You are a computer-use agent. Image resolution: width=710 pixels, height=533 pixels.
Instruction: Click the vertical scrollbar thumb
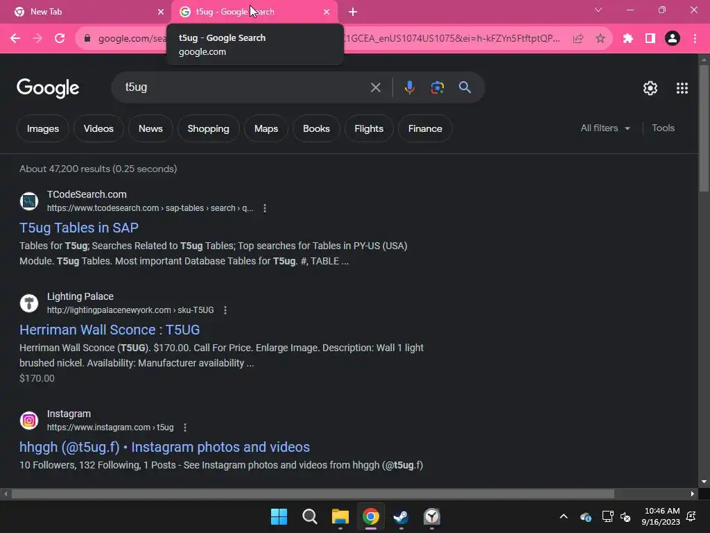(704, 129)
